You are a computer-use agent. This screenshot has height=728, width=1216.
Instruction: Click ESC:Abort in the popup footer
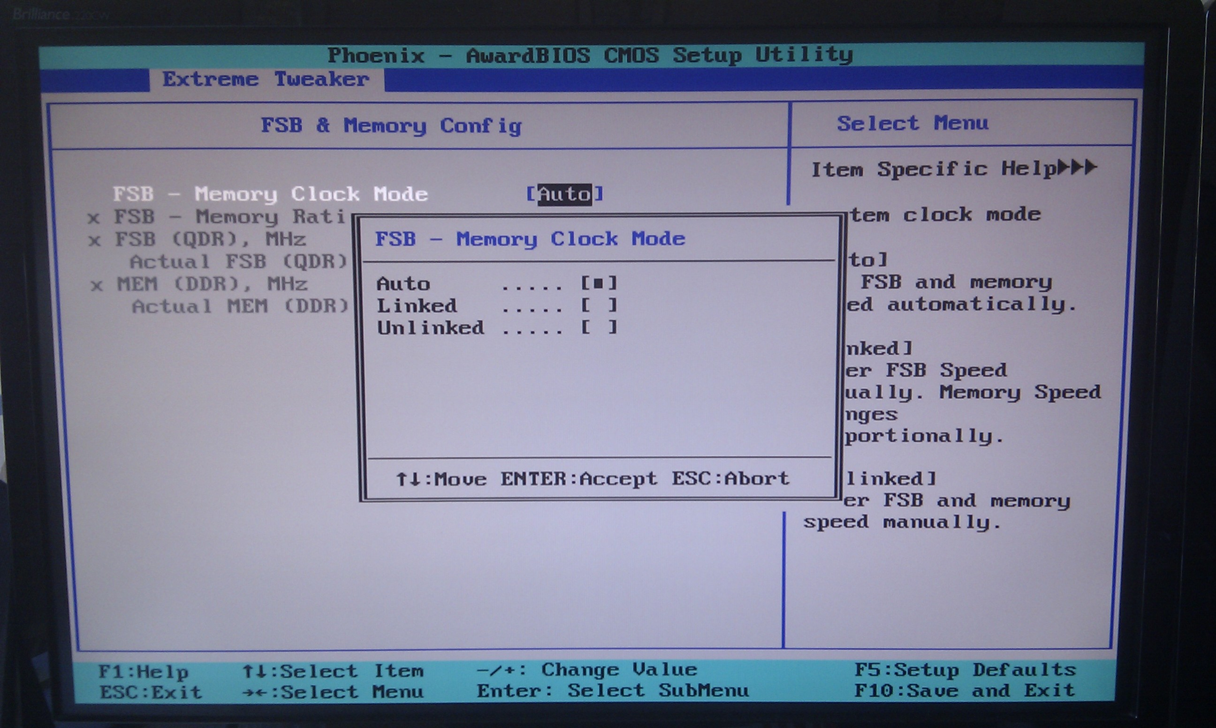pos(730,479)
